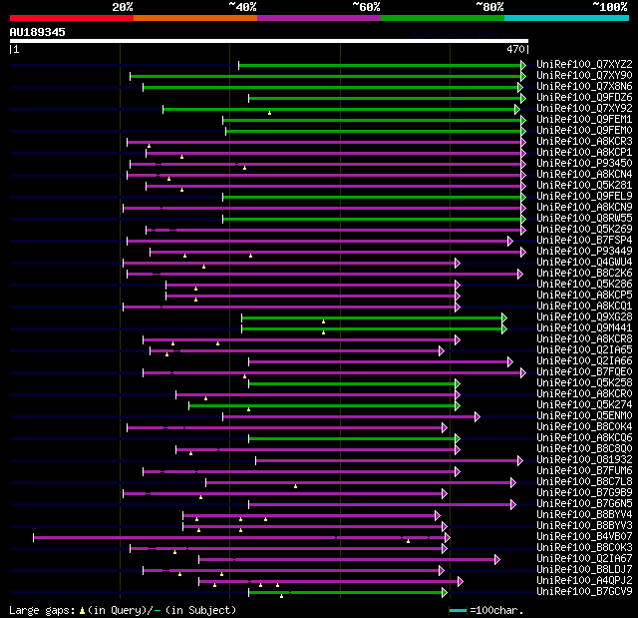Image resolution: width=638 pixels, height=618 pixels.
Task: Select the UniRef100_Q2IA67 label
Action: point(584,559)
